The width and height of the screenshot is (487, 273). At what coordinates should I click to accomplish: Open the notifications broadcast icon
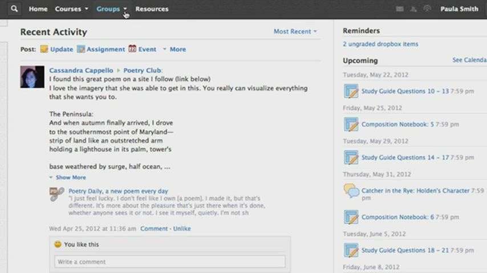click(427, 9)
